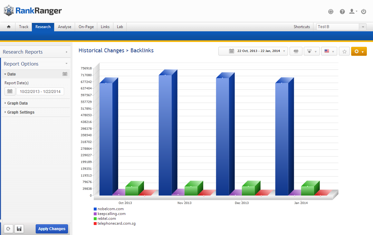Click the power logout icon
Image resolution: width=373 pixels, height=235 pixels.
364,12
